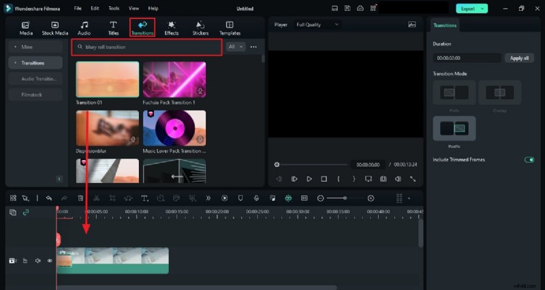Click the voiceover microphone icon
The image size is (545, 290).
[256, 198]
